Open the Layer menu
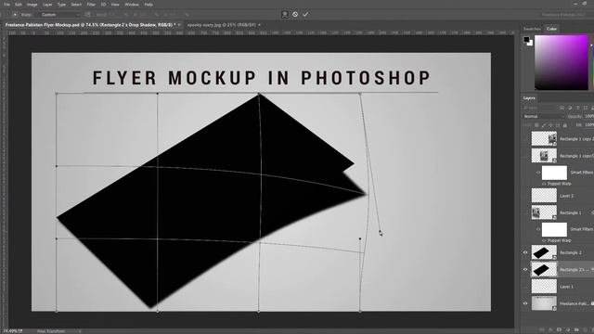Screen dimensions: 594x334 point(47,5)
